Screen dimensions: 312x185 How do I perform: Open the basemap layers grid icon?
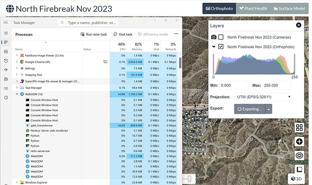299,127
